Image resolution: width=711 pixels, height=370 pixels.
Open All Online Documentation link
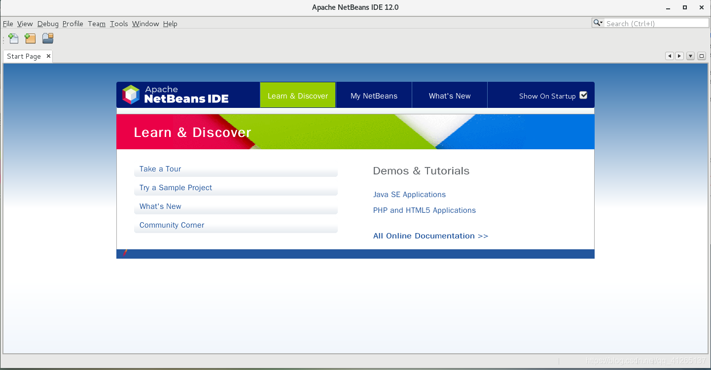(430, 236)
